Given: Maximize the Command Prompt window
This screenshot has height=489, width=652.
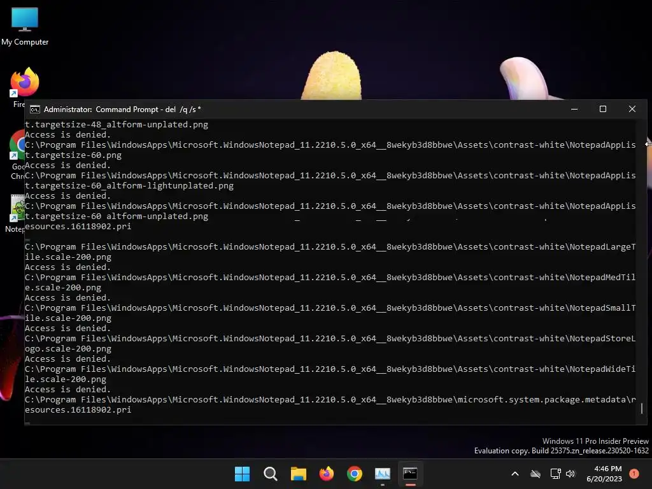Looking at the screenshot, I should click(x=603, y=109).
